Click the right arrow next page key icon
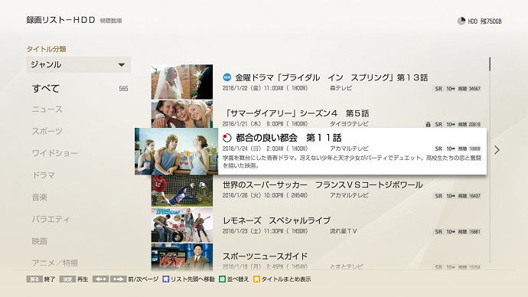 pos(118,279)
